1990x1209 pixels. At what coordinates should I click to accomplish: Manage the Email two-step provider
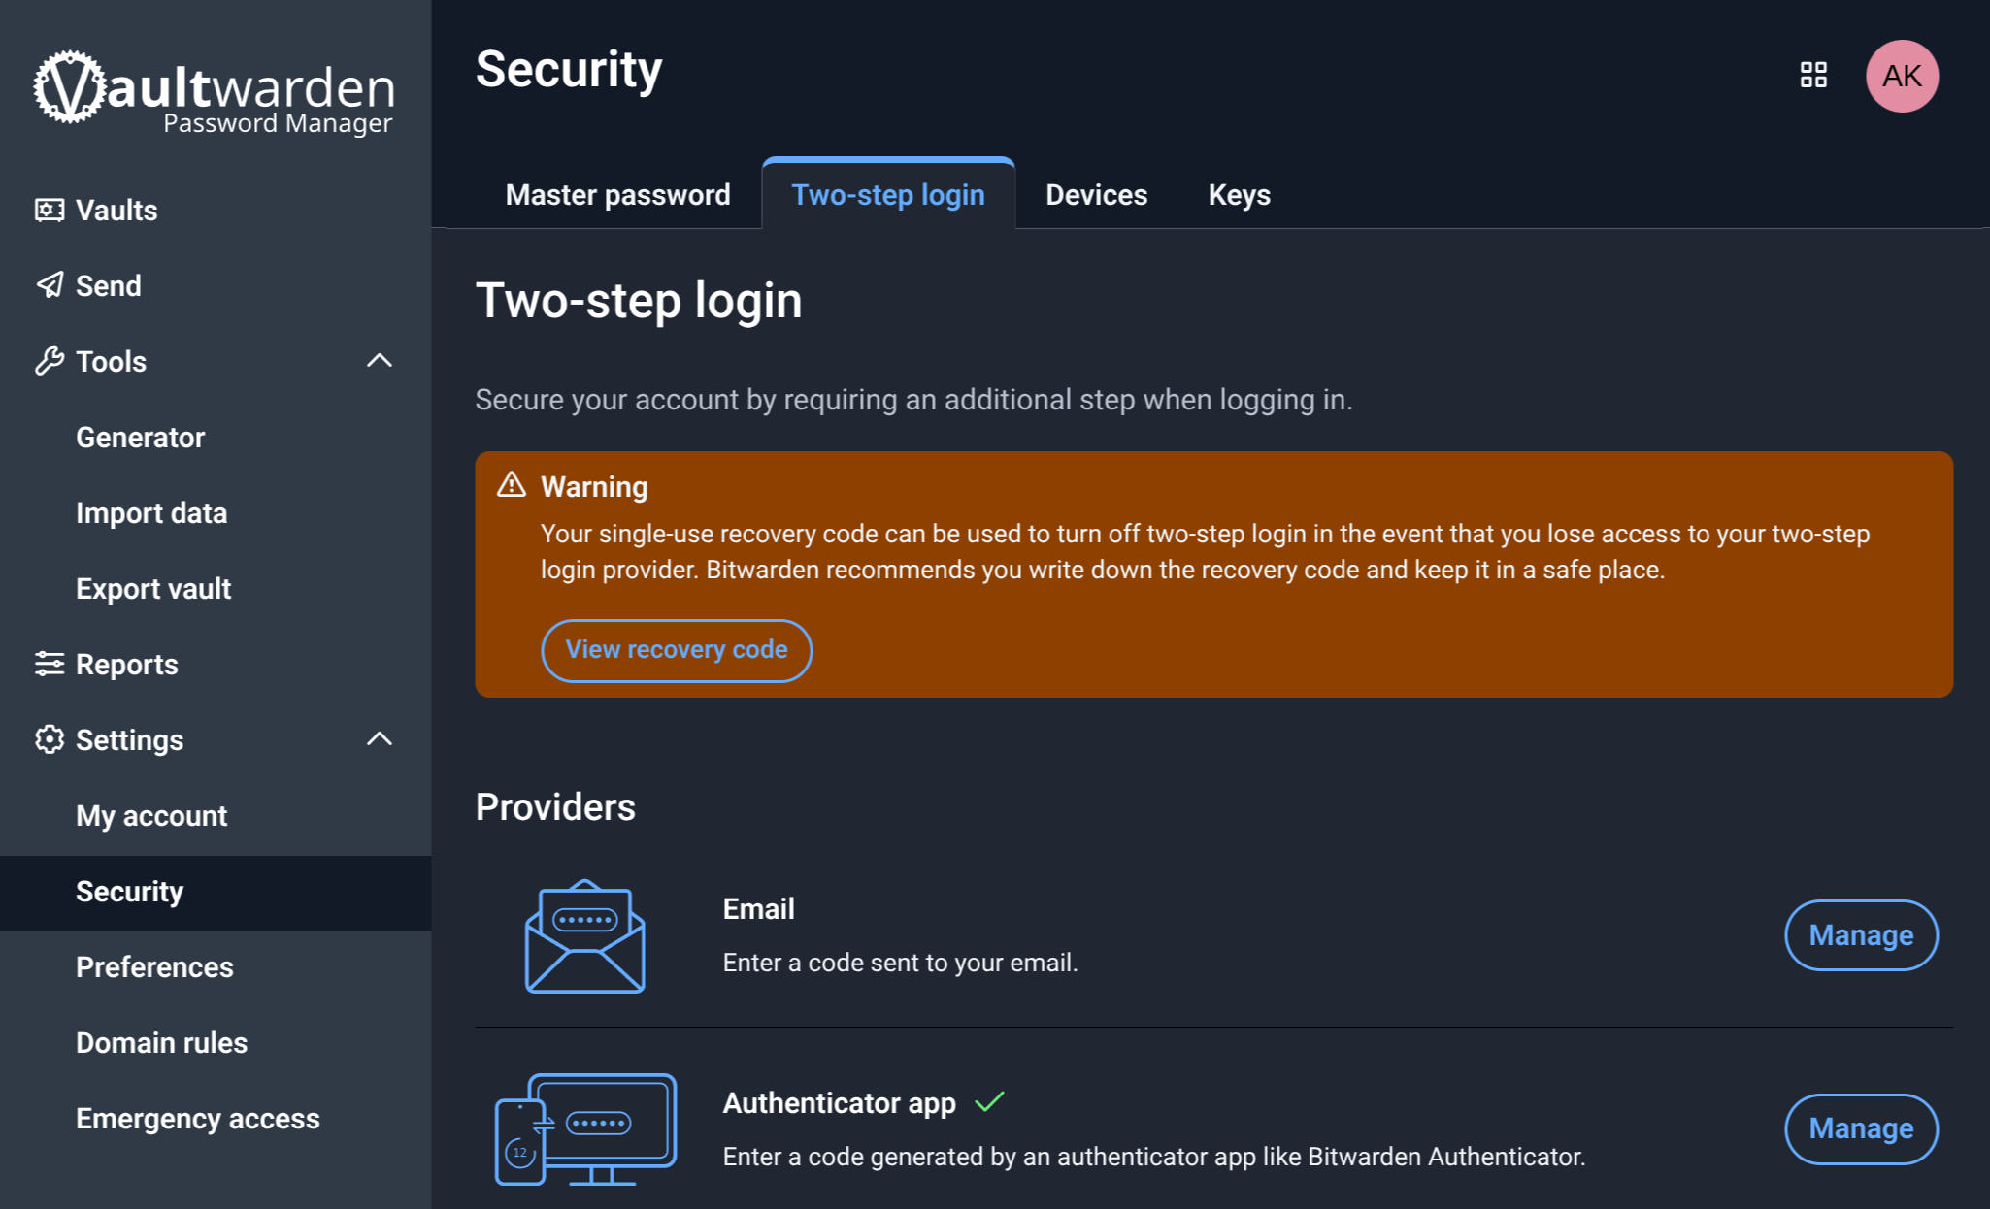[1860, 935]
